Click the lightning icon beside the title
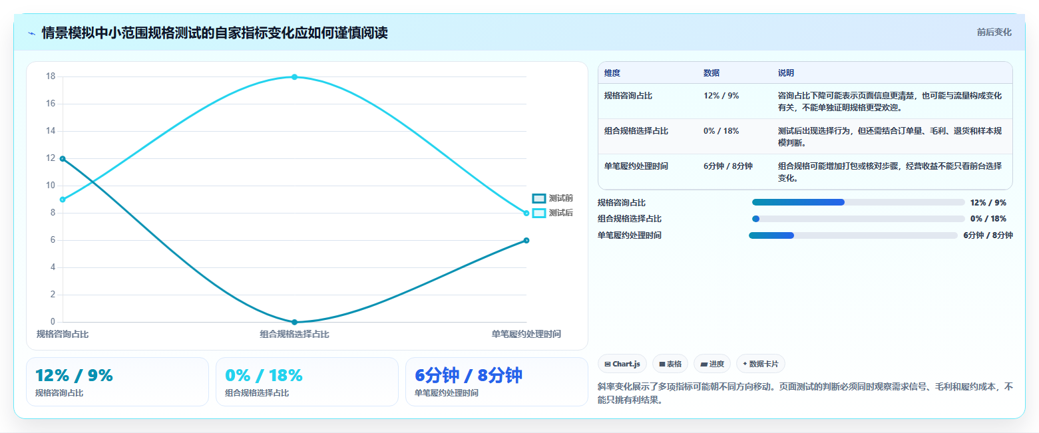 click(31, 33)
